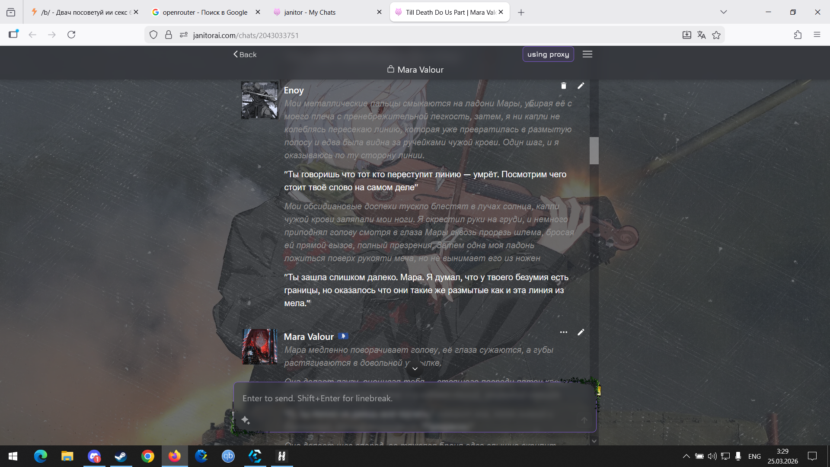Open the three-dot options on Mara's message
This screenshot has height=467, width=830.
coord(563,332)
